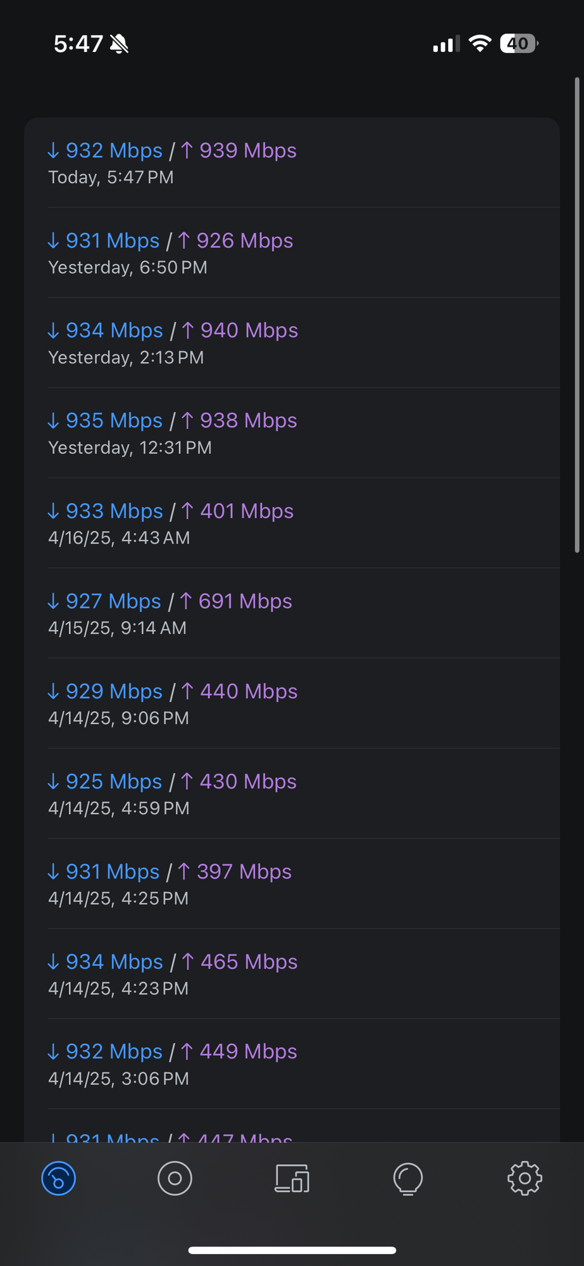Select the Yesterday 6:50 PM result

[x=292, y=253]
